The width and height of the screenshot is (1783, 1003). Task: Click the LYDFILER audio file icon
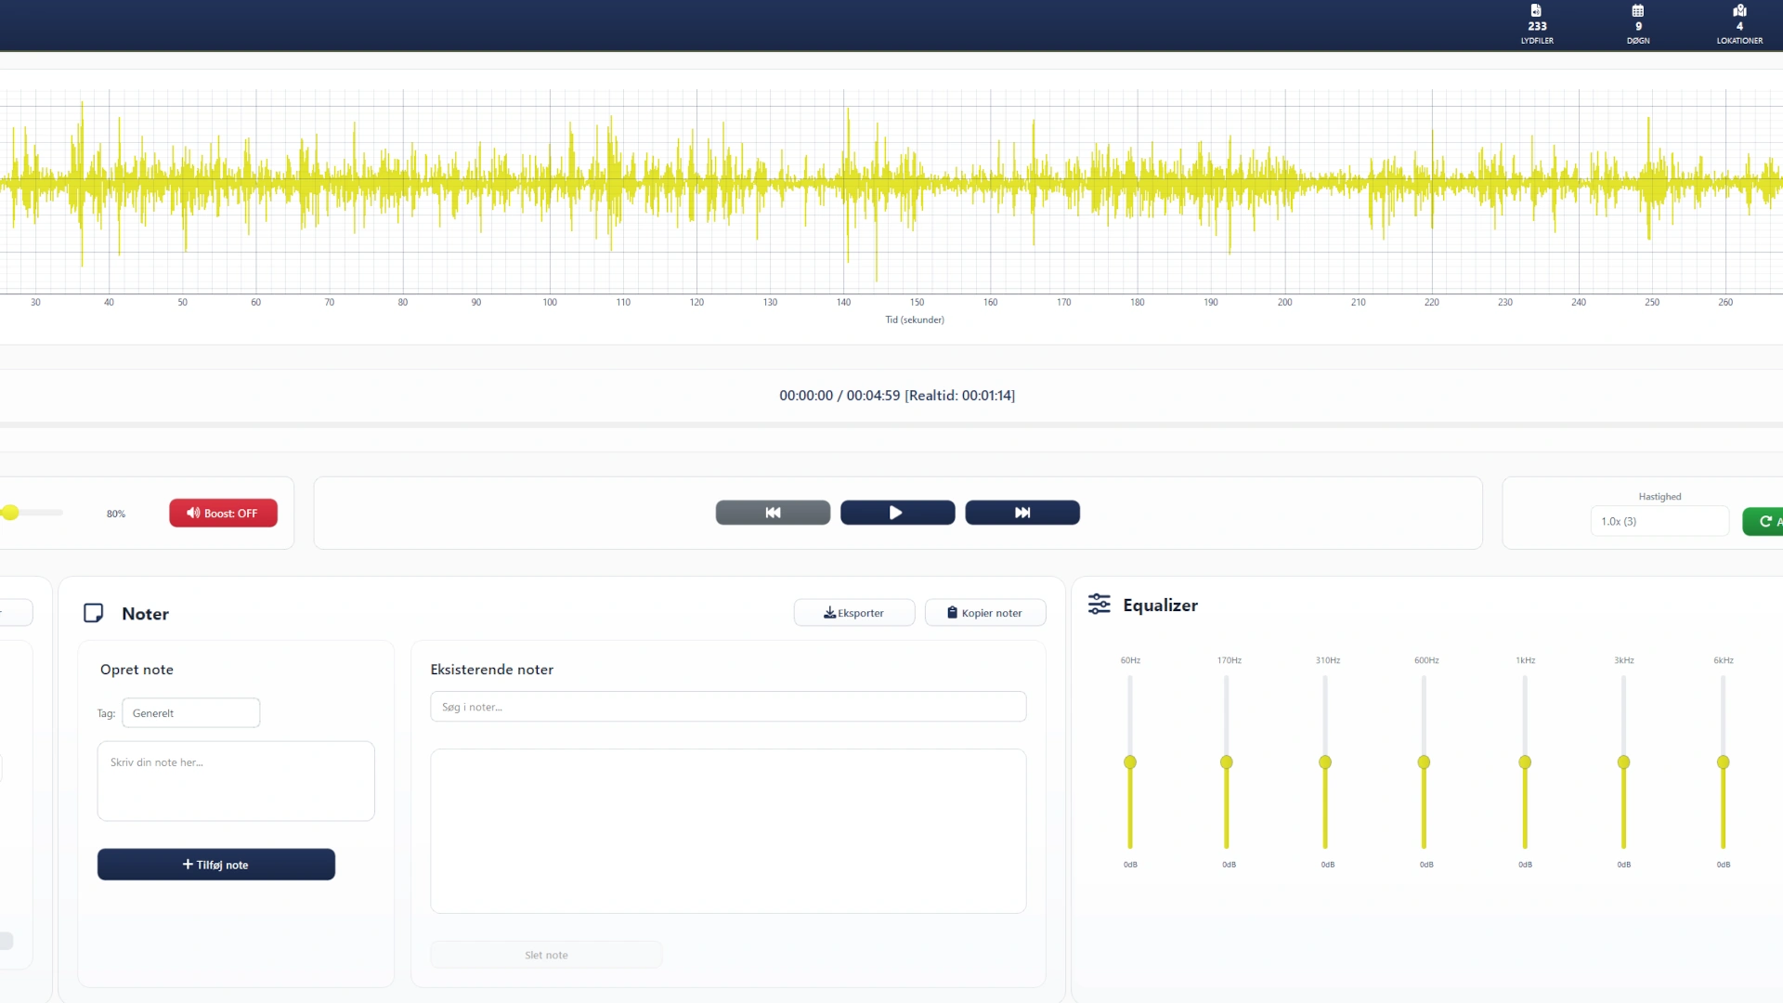click(1537, 13)
